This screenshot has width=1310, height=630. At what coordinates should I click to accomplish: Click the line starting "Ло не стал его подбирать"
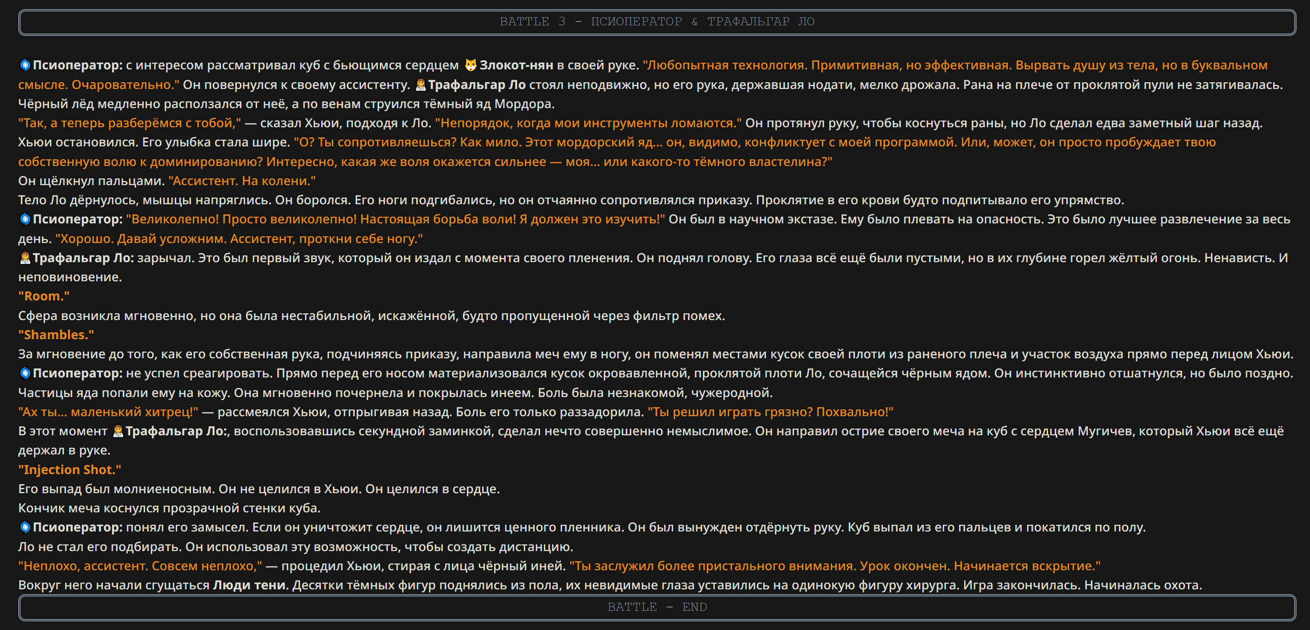pyautogui.click(x=295, y=547)
